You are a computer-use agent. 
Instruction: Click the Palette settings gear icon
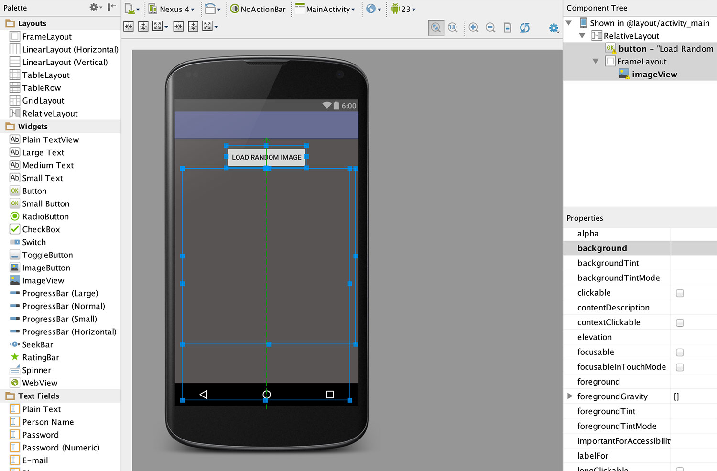(94, 7)
